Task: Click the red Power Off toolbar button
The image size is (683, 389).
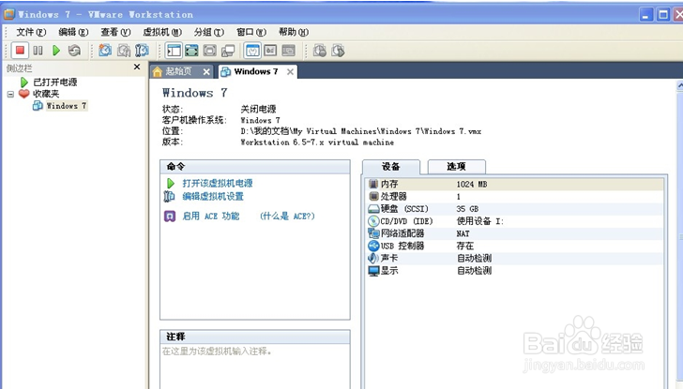Action: tap(20, 51)
